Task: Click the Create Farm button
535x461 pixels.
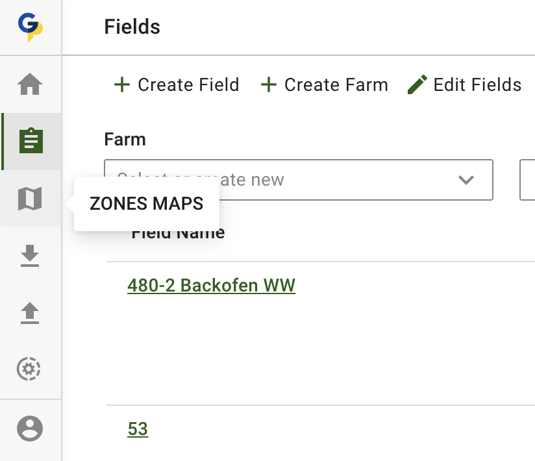Action: click(x=324, y=85)
